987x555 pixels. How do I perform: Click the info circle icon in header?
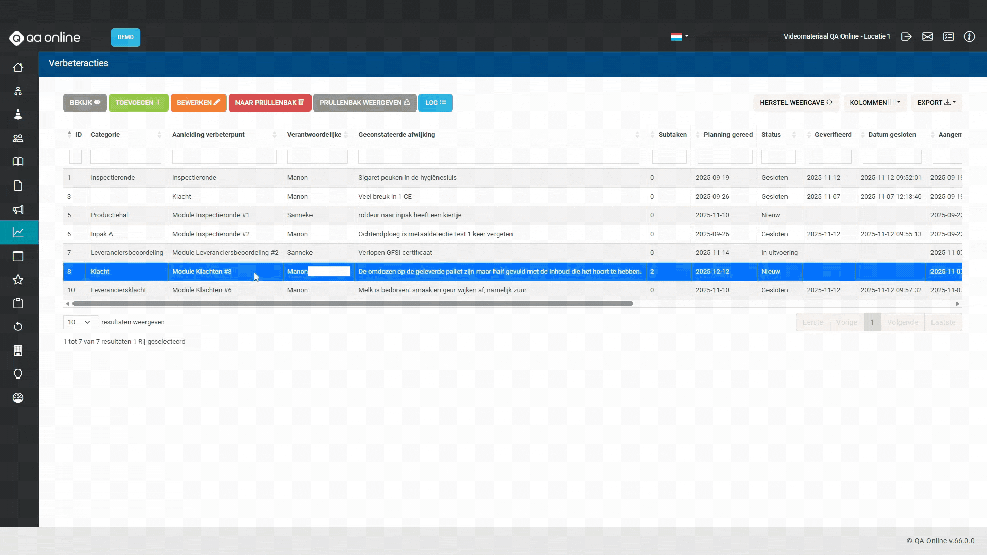(969, 36)
